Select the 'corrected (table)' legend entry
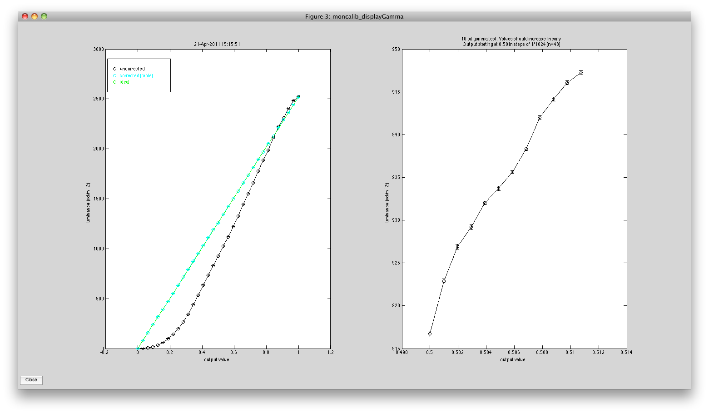This screenshot has width=709, height=414. [136, 75]
